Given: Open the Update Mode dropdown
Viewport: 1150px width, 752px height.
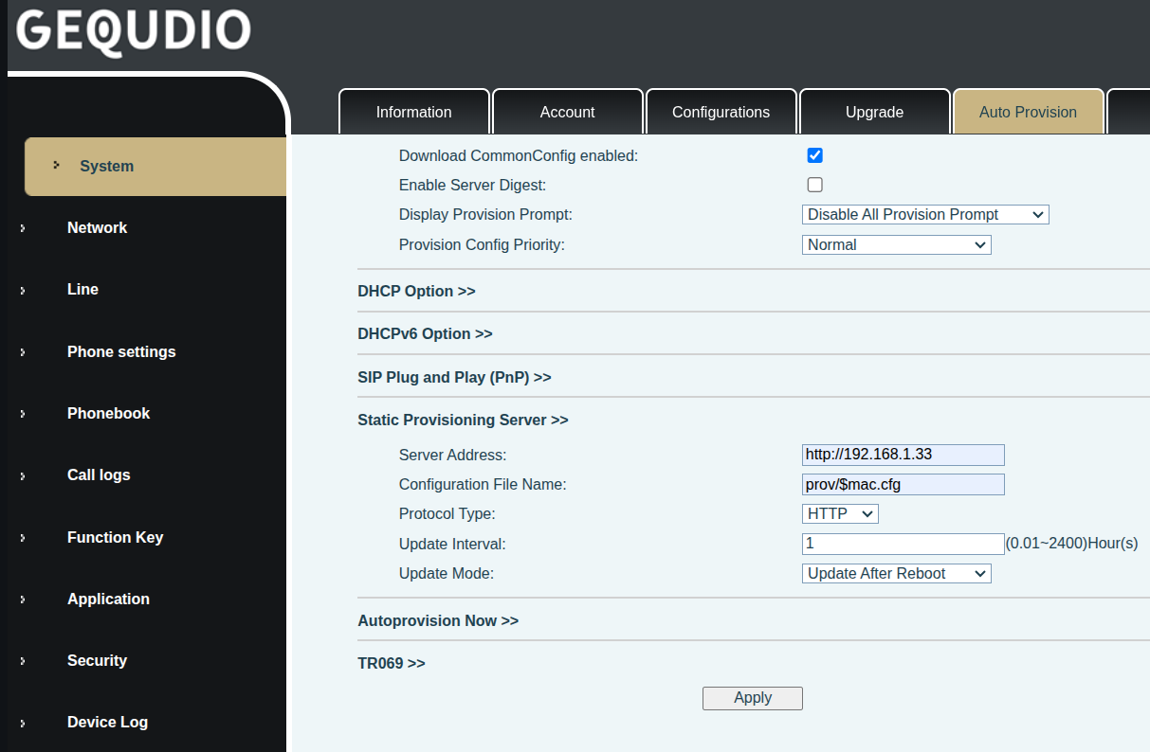Looking at the screenshot, I should coord(896,574).
